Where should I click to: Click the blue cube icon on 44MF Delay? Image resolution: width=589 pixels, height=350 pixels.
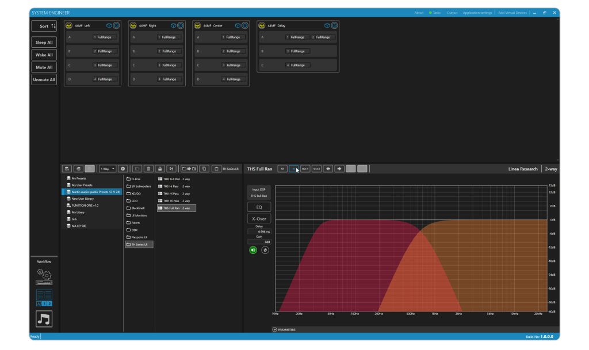pyautogui.click(x=327, y=25)
